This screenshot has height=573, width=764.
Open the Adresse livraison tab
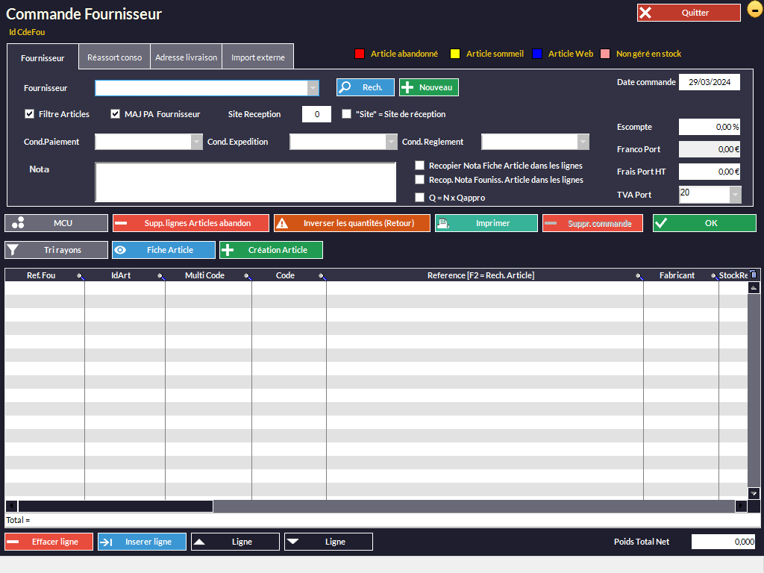pos(187,57)
